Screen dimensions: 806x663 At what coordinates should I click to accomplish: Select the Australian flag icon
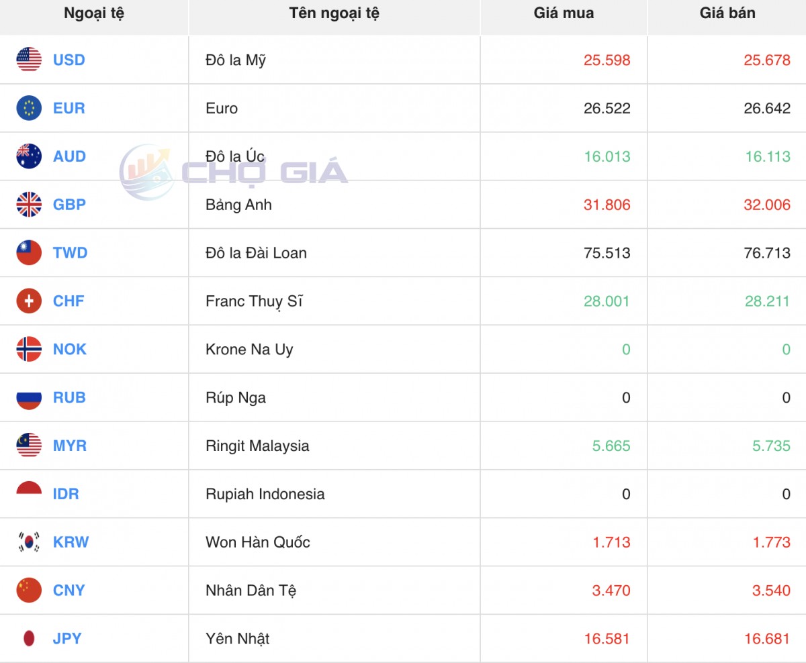(29, 156)
